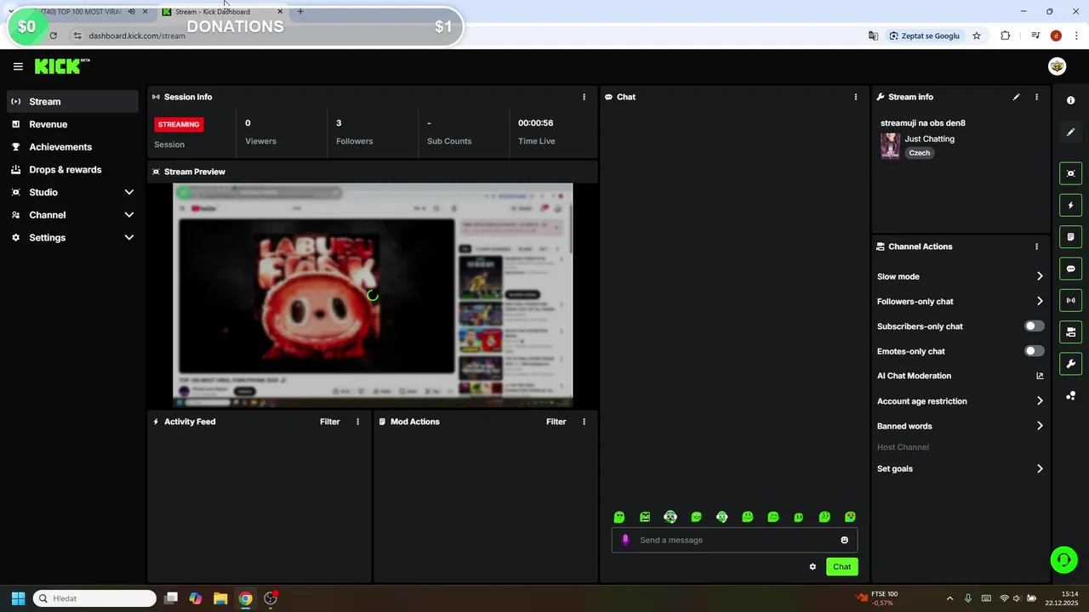Edit stream info via header pencil icon
The width and height of the screenshot is (1089, 612).
coord(1016,97)
